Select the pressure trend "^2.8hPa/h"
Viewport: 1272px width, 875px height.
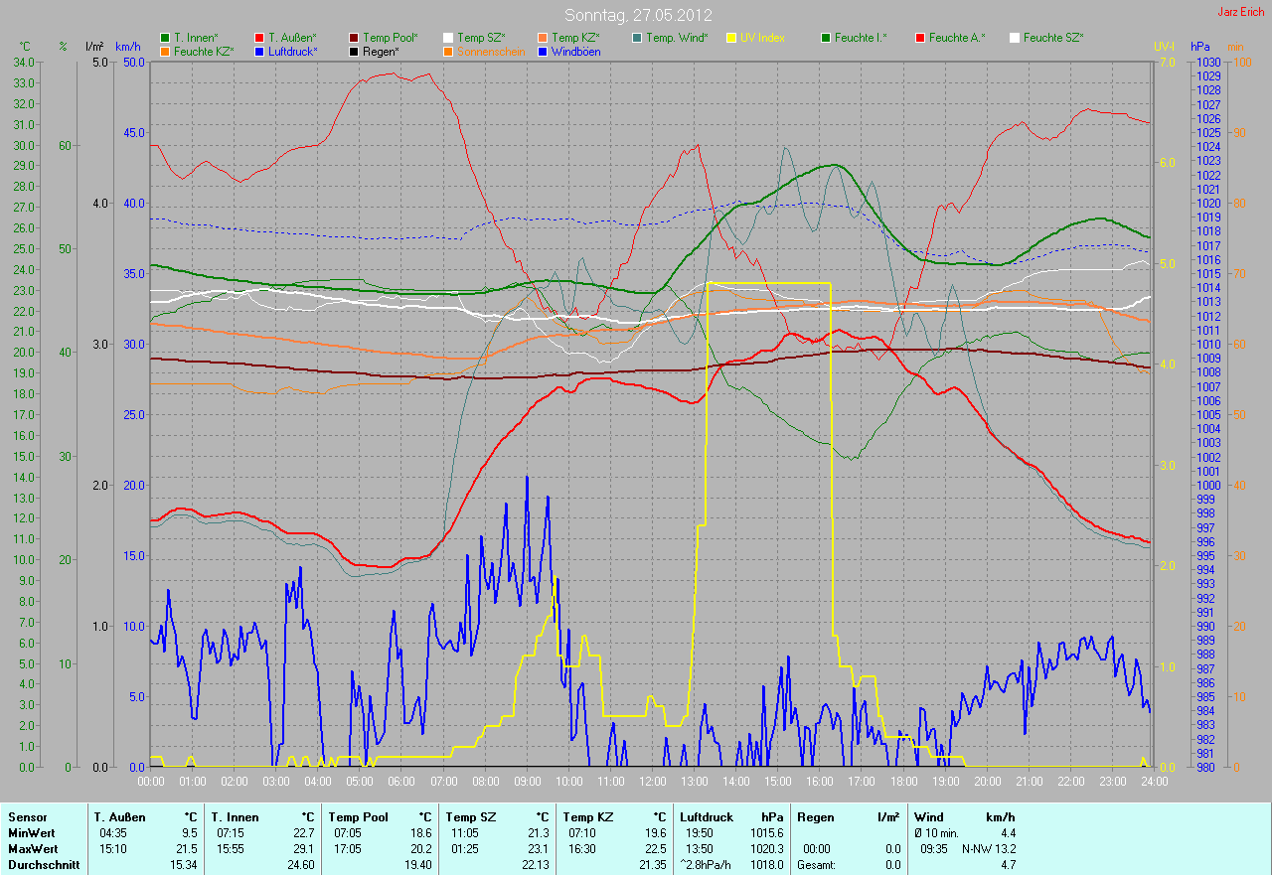point(708,865)
